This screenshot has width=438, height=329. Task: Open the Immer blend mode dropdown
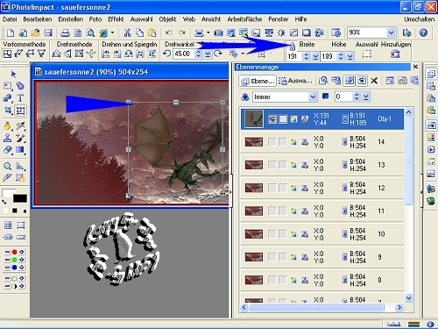tap(313, 97)
